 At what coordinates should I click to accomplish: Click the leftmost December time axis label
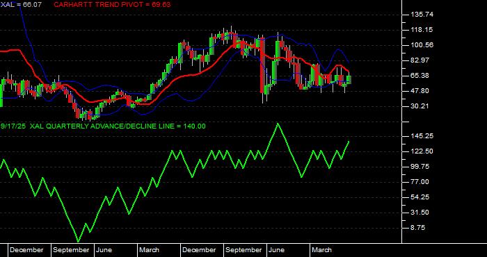point(26,250)
